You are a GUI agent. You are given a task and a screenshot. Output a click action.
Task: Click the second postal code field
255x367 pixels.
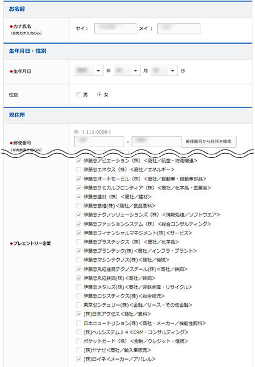pyautogui.click(x=157, y=142)
